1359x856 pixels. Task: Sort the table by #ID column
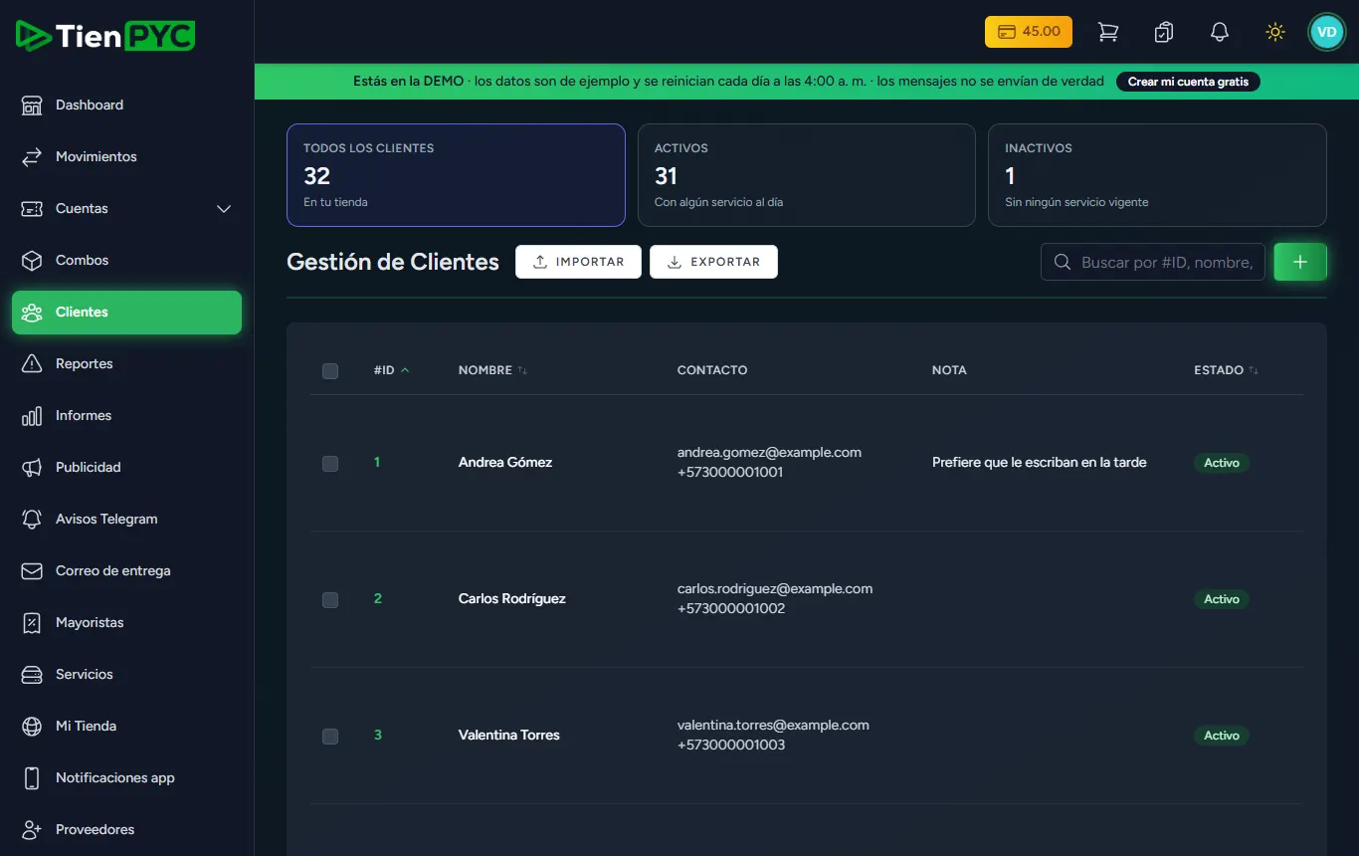391,370
